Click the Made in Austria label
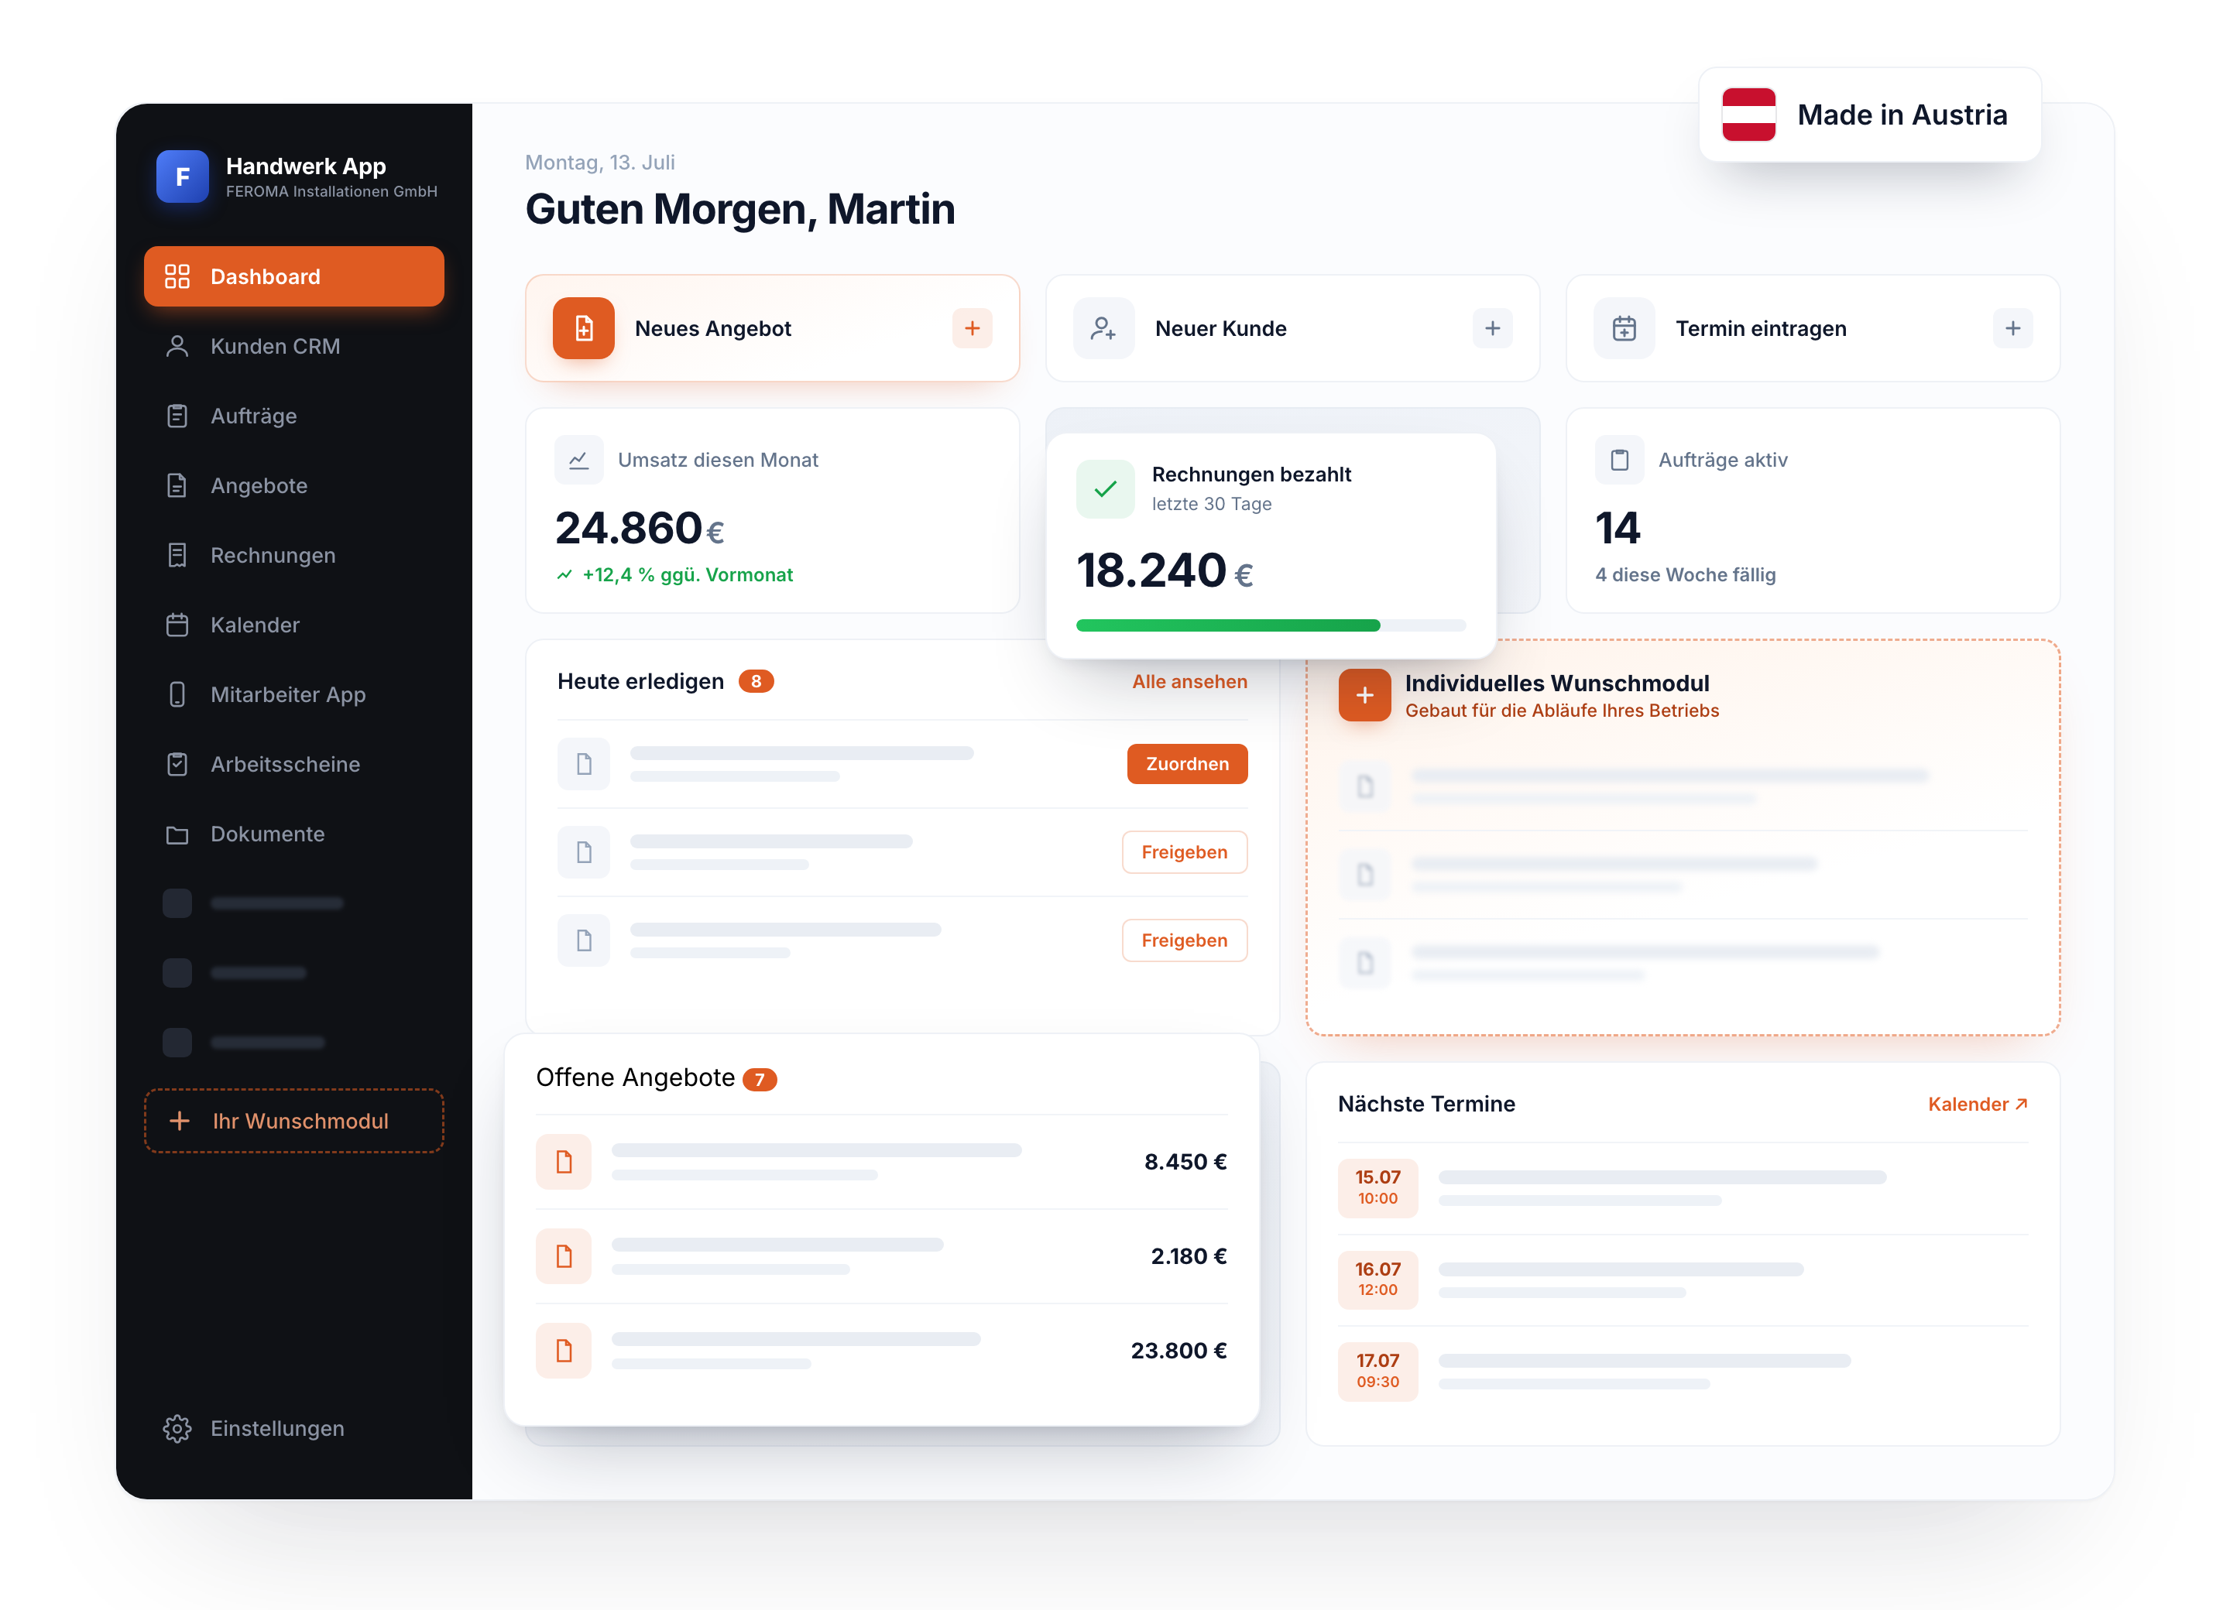 (1902, 115)
